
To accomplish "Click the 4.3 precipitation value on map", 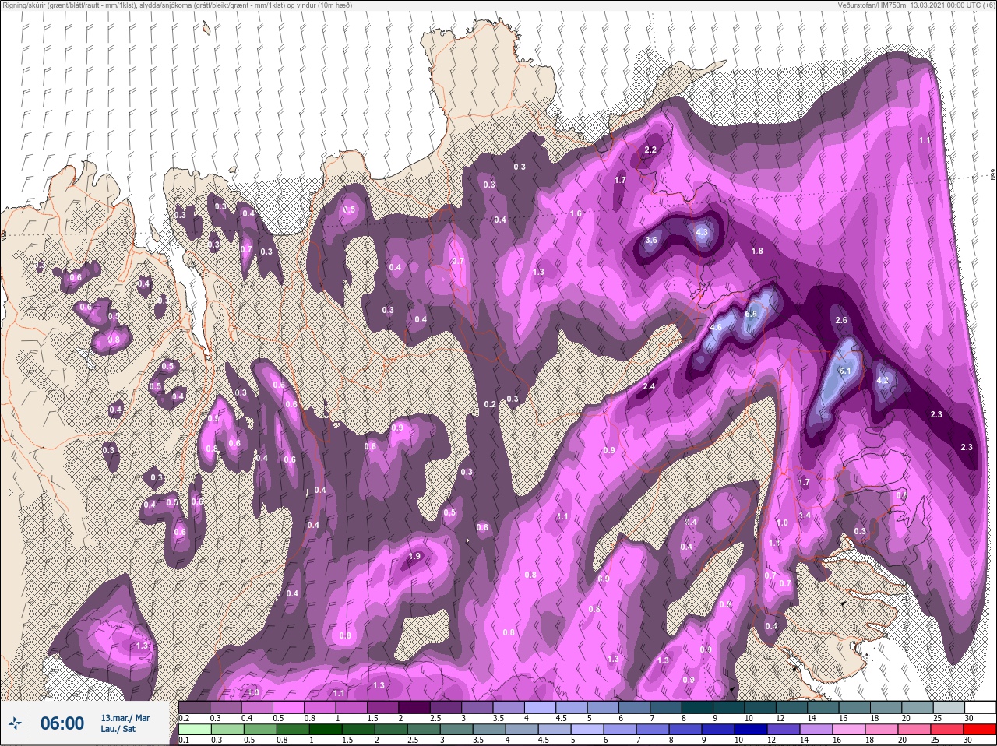I will pos(702,232).
